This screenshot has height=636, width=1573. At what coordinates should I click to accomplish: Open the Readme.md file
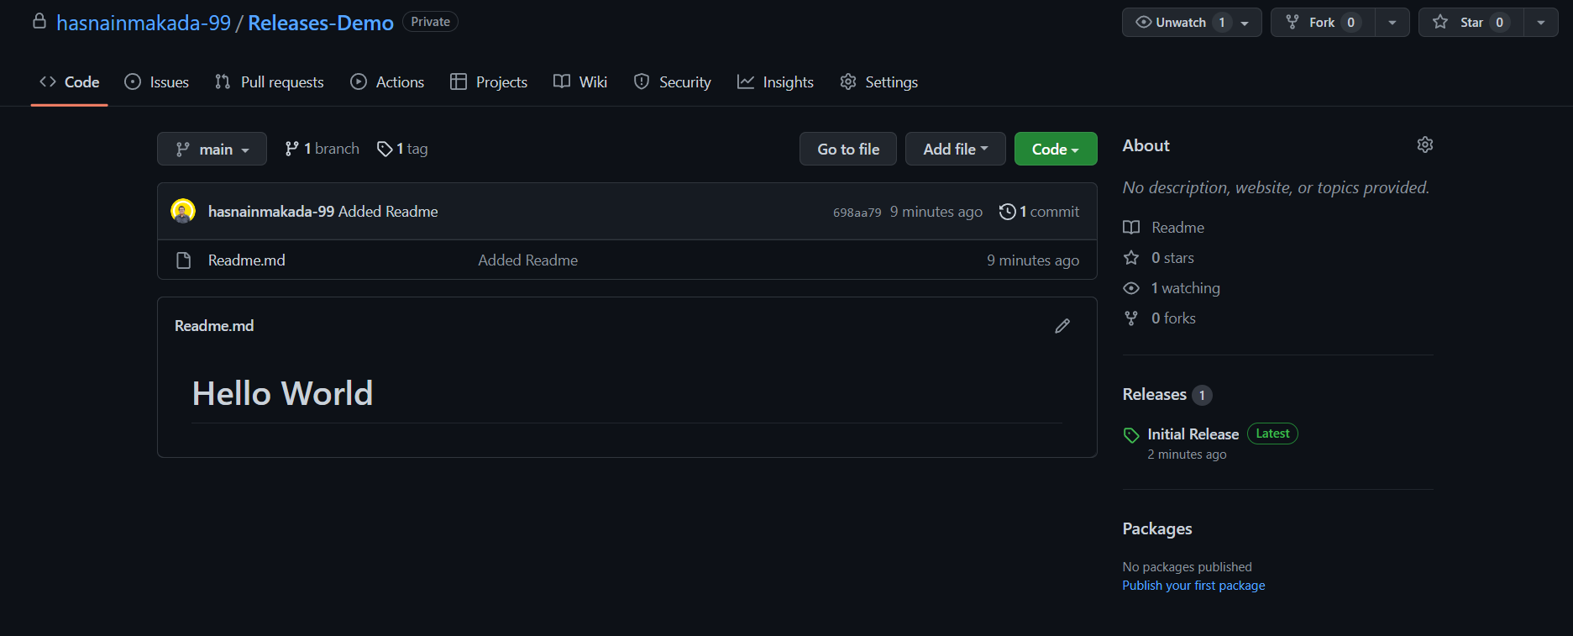coord(247,260)
